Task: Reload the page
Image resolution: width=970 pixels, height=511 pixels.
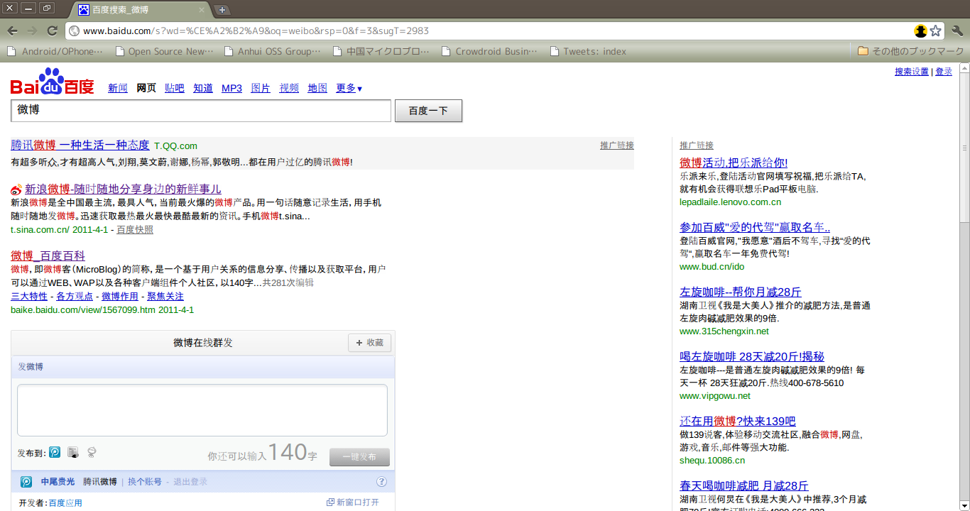Action: point(52,31)
